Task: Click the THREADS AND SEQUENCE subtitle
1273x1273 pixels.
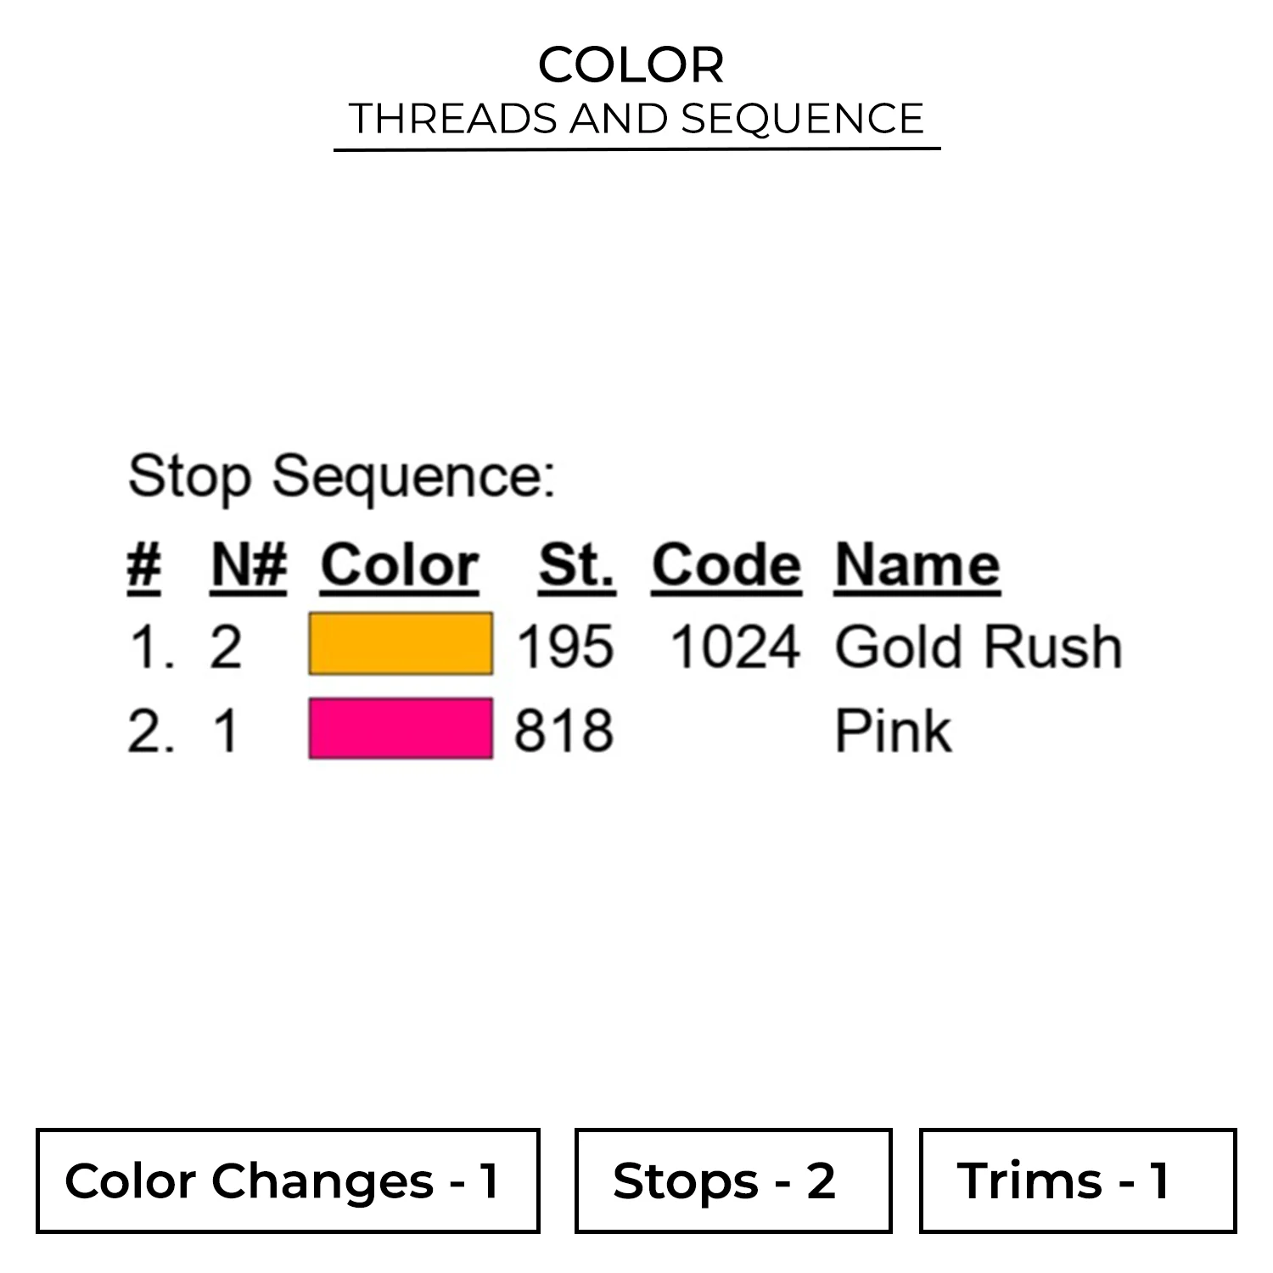Action: [636, 119]
